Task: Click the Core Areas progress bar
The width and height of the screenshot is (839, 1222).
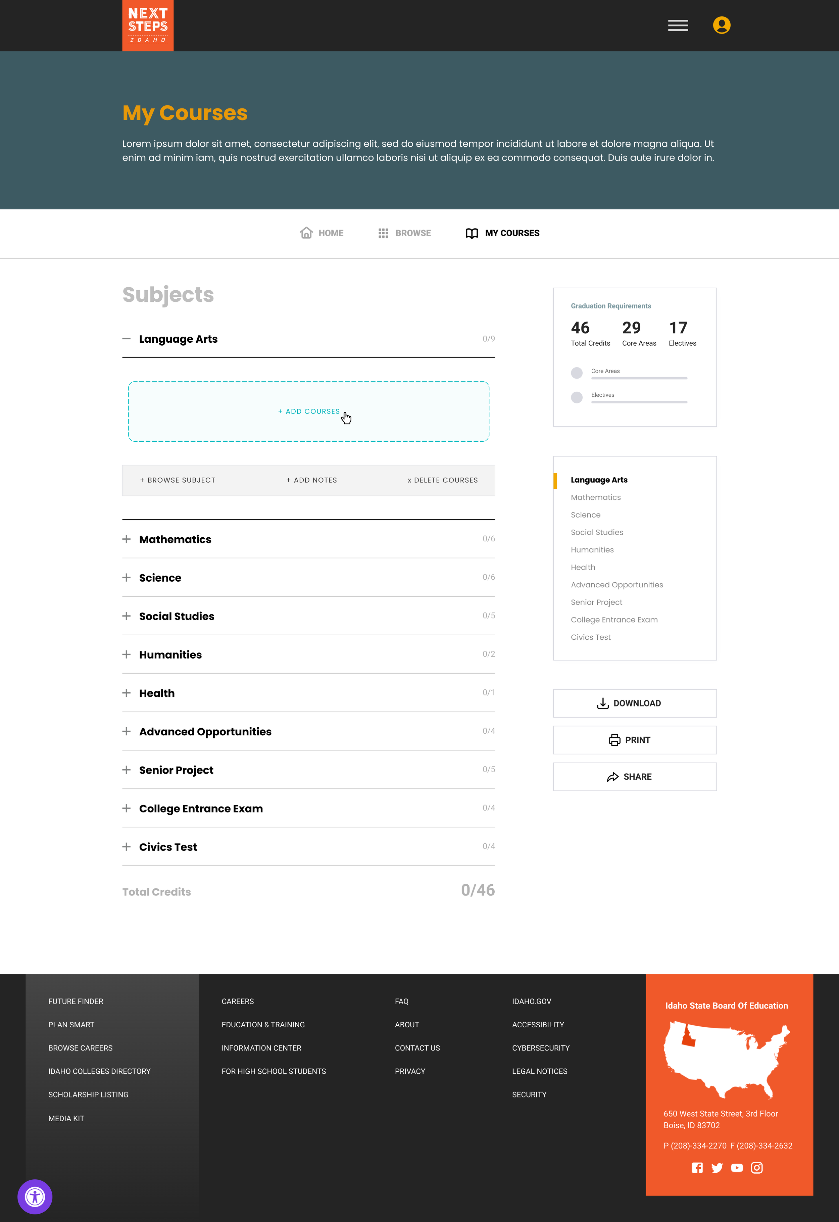Action: click(x=639, y=378)
